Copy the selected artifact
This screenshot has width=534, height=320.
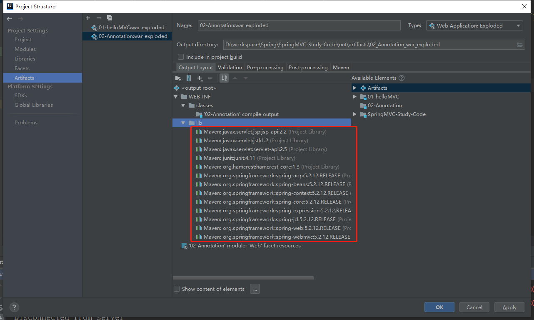(x=110, y=18)
